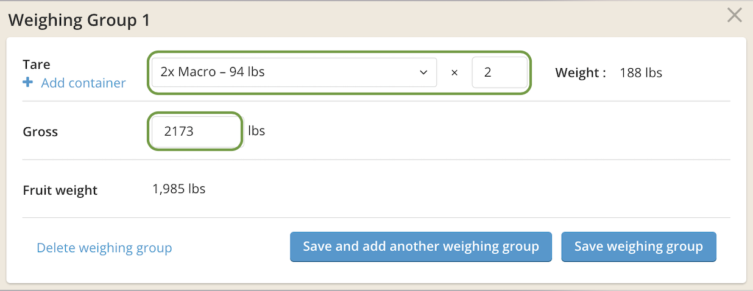
Task: Click the Weight: label in the tare row
Action: pyautogui.click(x=581, y=73)
